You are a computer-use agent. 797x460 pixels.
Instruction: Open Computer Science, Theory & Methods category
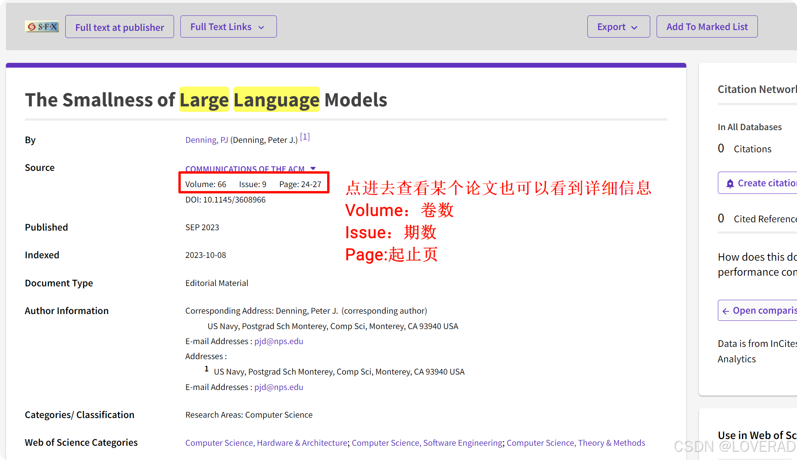[576, 443]
